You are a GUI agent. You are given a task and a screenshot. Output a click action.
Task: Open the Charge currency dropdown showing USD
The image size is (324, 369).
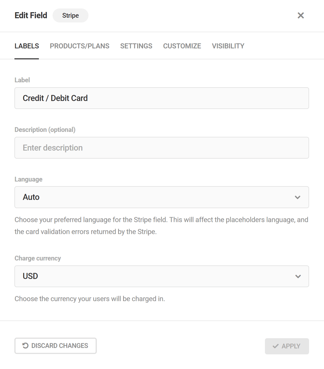click(162, 276)
